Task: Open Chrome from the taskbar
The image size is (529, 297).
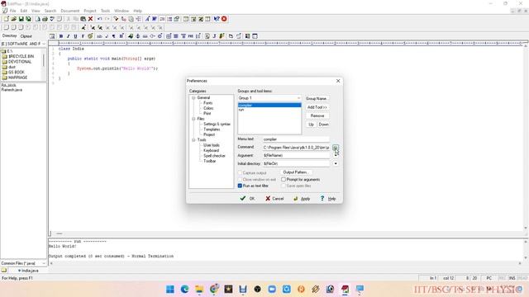Action: [x=214, y=289]
